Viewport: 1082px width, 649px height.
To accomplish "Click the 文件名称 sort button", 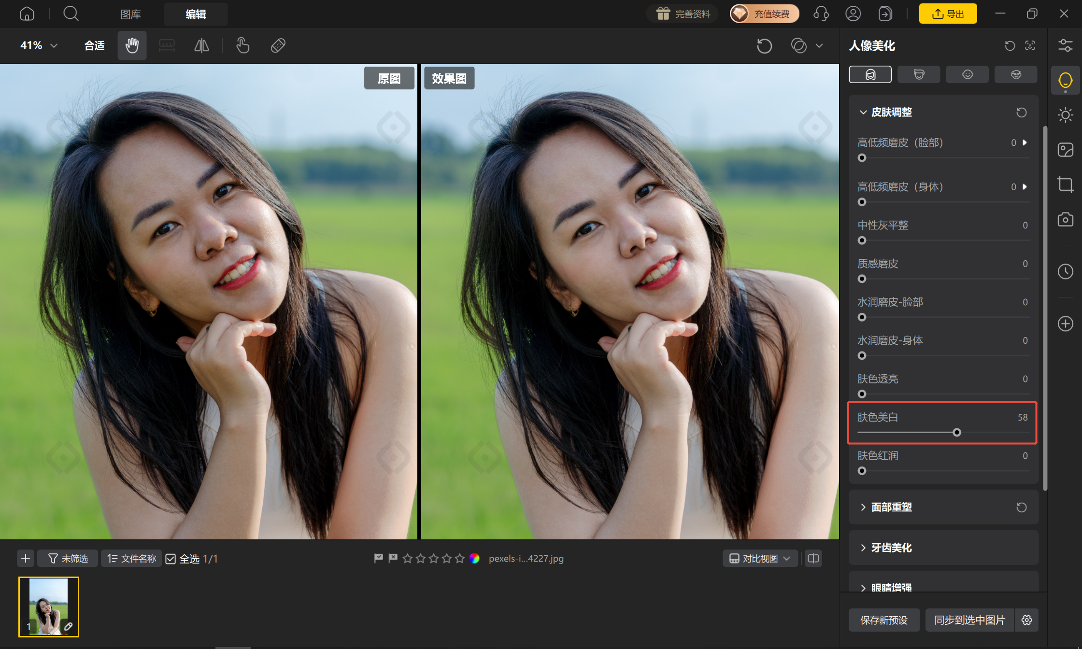I will 131,559.
